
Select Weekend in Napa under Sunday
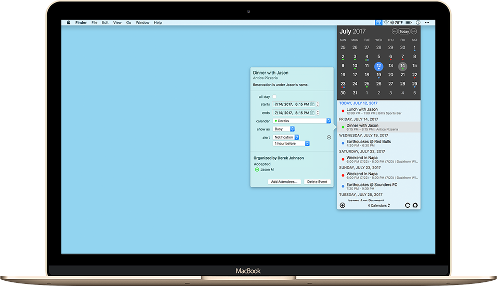[x=379, y=175]
